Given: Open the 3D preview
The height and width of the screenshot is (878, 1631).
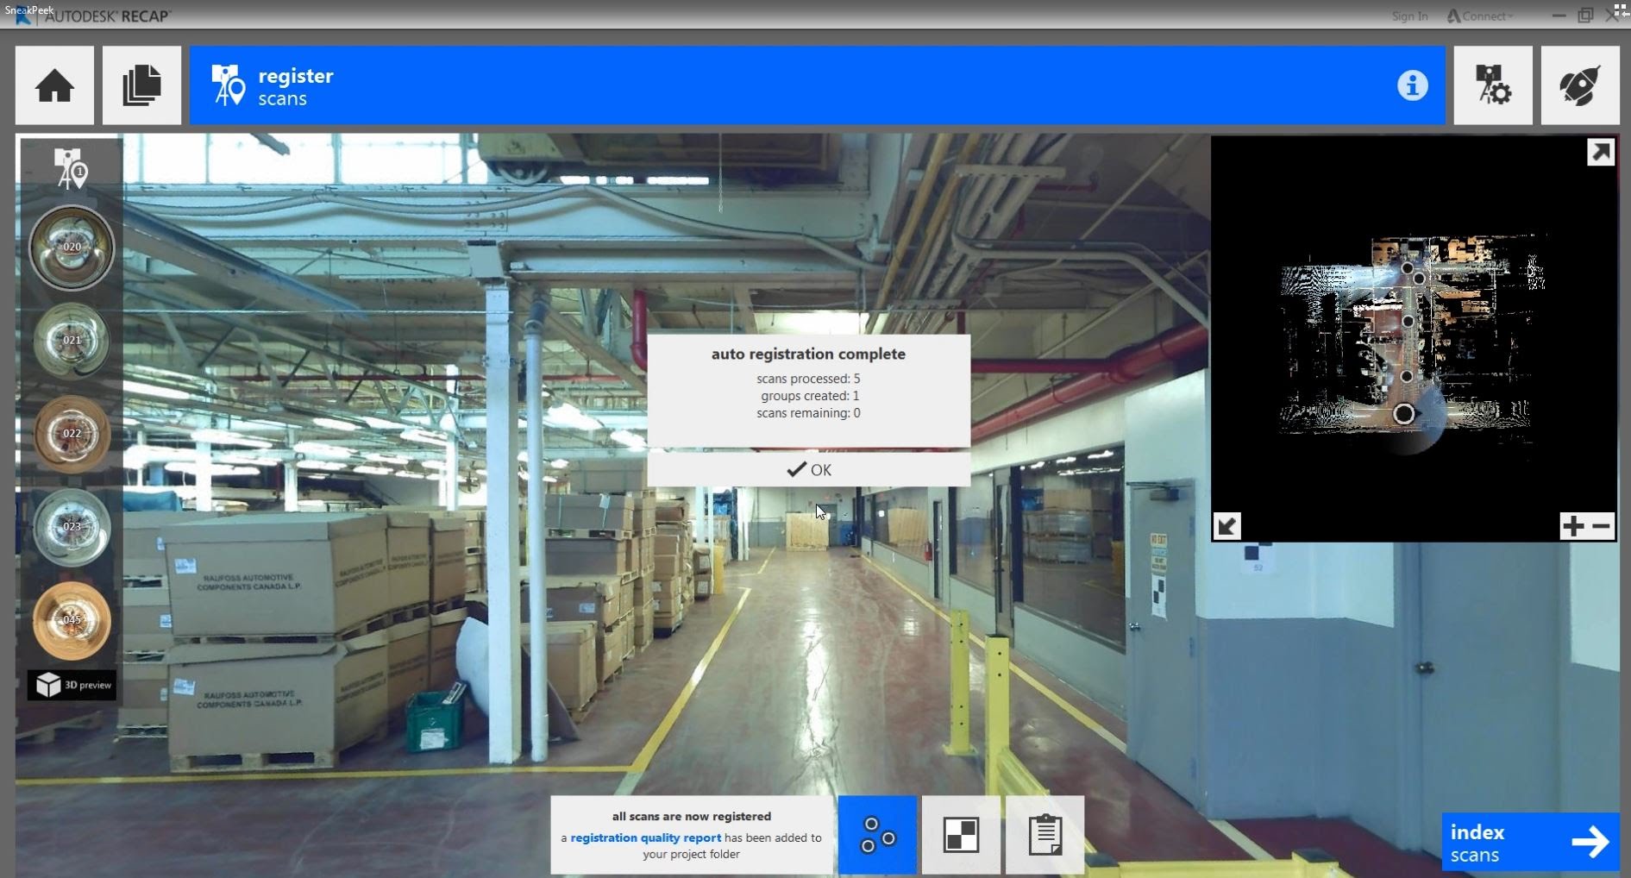Looking at the screenshot, I should coord(72,685).
